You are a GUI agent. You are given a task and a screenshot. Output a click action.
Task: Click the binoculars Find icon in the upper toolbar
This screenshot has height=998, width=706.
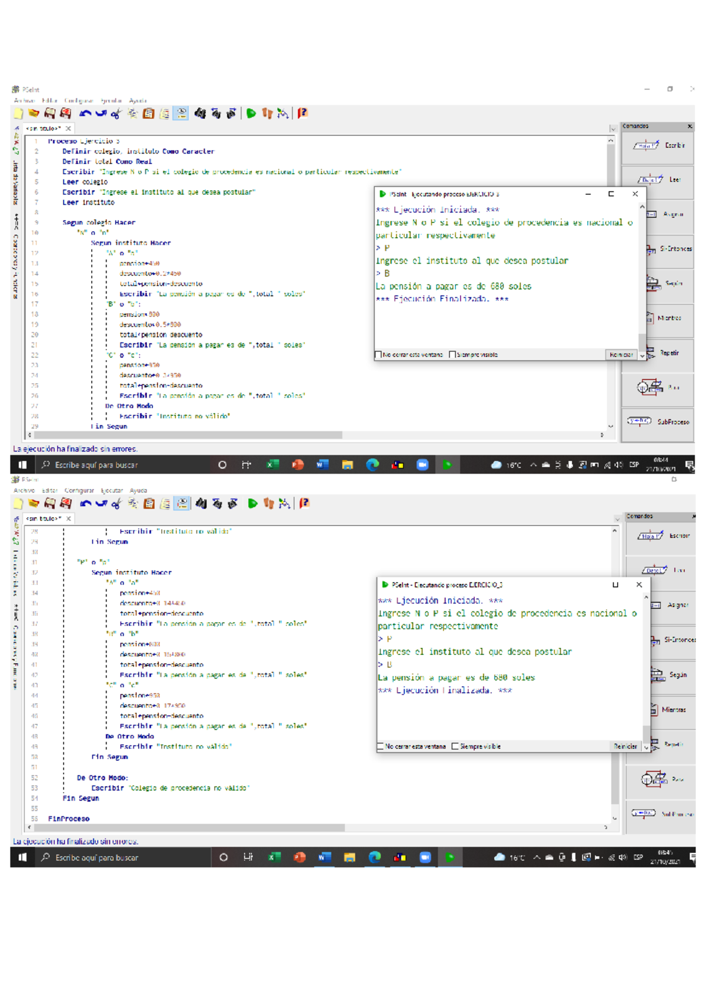click(200, 114)
